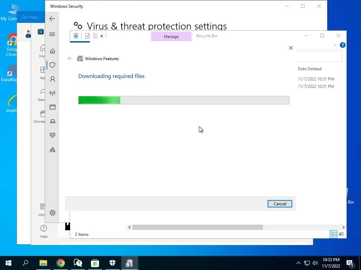Click Get Help agent avatar icon
This screenshot has height=270, width=361.
tap(28, 34)
